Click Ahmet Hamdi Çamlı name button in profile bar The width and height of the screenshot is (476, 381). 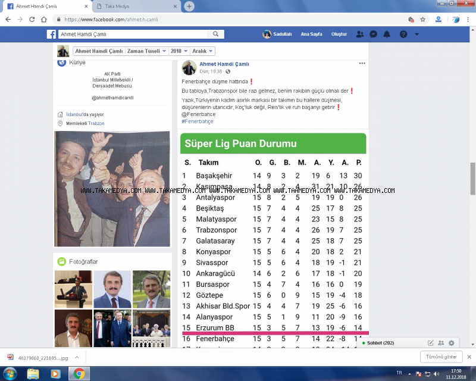point(99,51)
